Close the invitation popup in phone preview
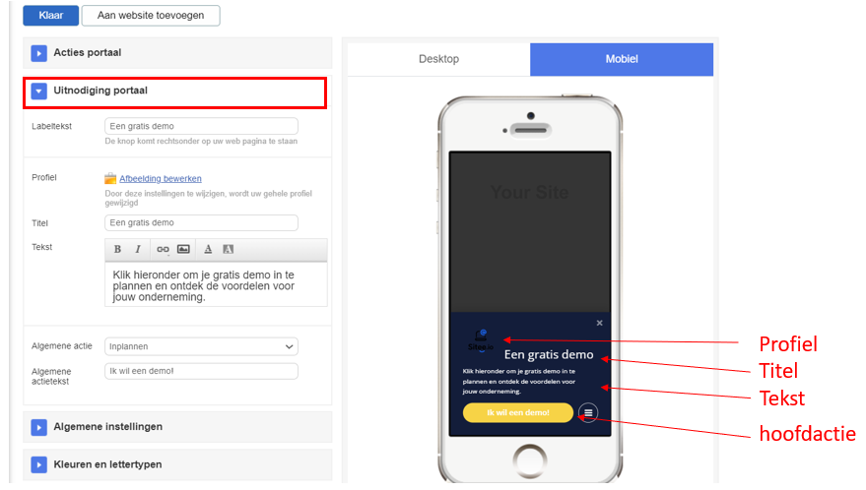866x490 pixels. tap(599, 323)
